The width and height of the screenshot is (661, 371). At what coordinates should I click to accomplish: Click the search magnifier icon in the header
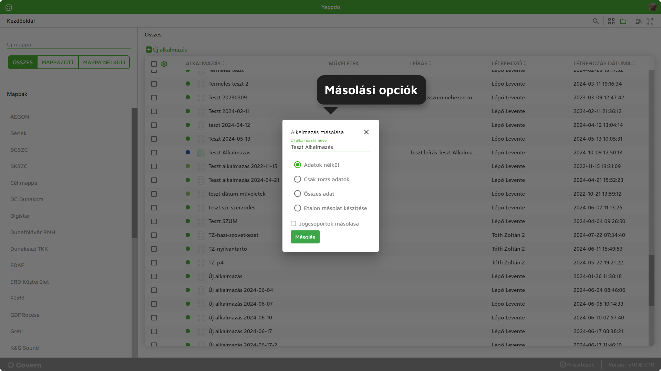point(596,21)
